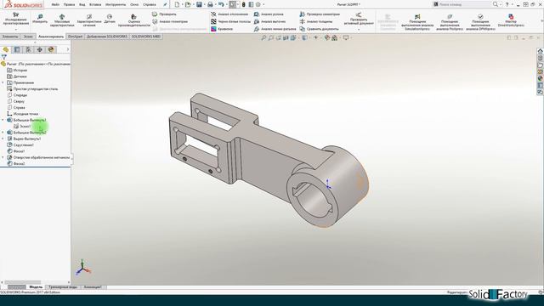Open the Правка menu
Viewport: 544px width, 306px height.
70,4
